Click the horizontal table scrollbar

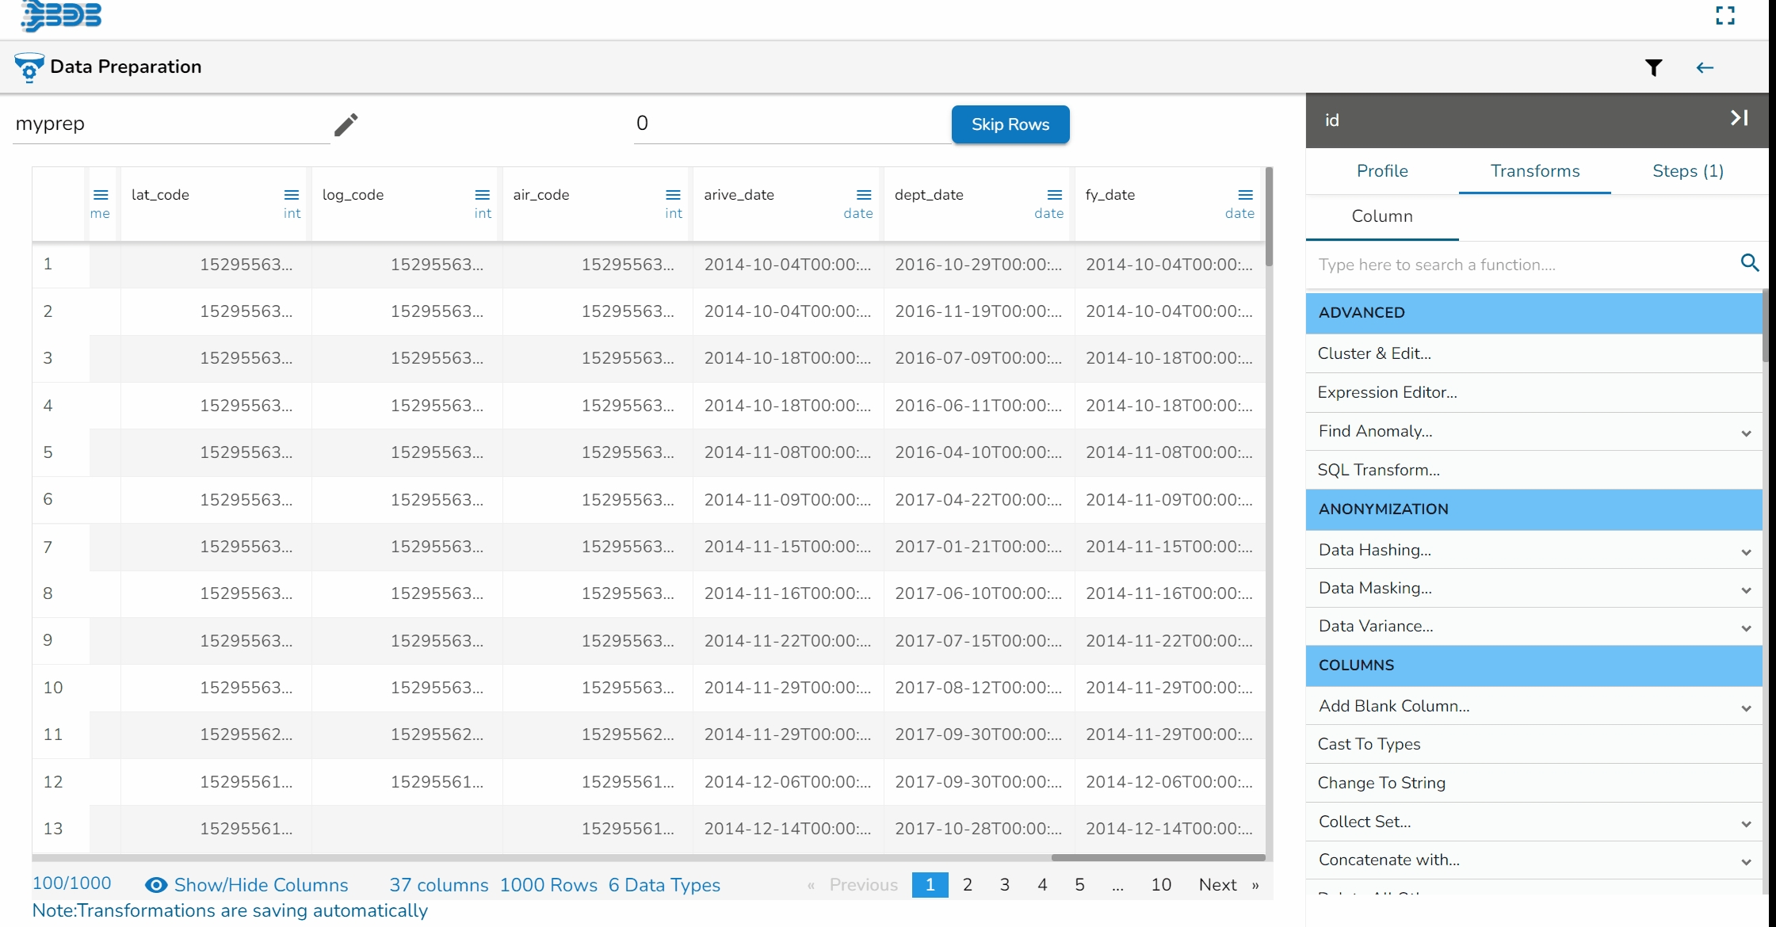[1157, 857]
